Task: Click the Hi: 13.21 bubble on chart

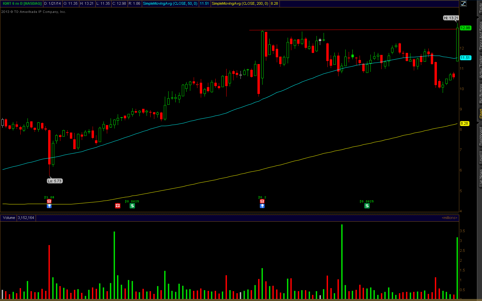Action: tap(451, 18)
